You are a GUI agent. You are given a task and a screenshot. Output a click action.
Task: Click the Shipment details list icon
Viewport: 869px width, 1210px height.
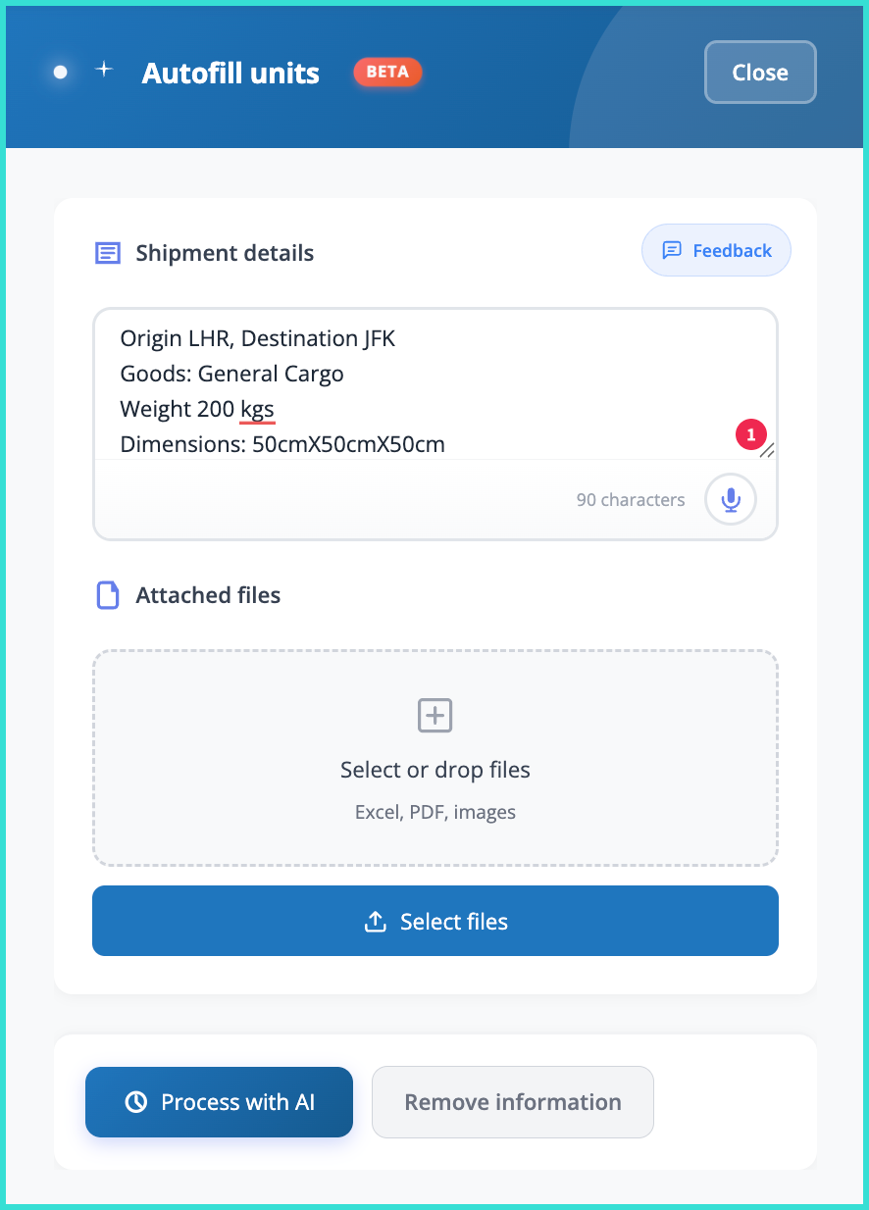pos(108,253)
